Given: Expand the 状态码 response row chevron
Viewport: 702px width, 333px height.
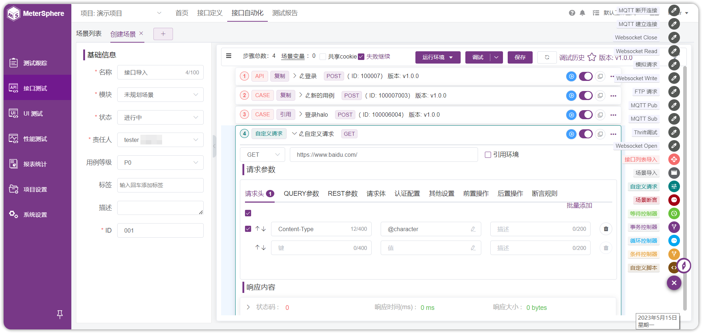Looking at the screenshot, I should (248, 307).
